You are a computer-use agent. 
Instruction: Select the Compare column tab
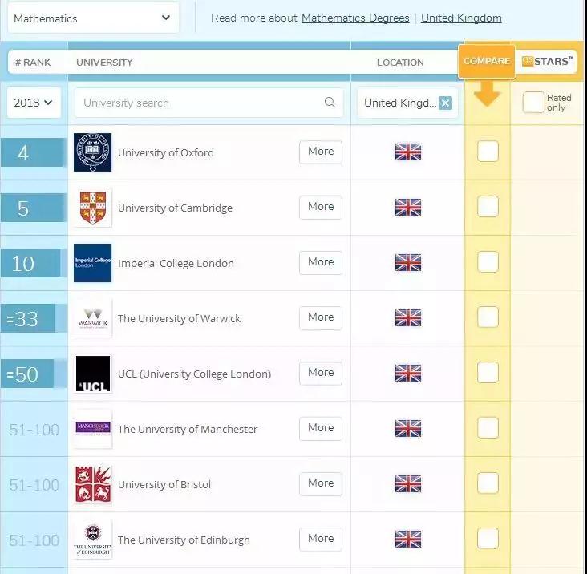click(x=486, y=62)
